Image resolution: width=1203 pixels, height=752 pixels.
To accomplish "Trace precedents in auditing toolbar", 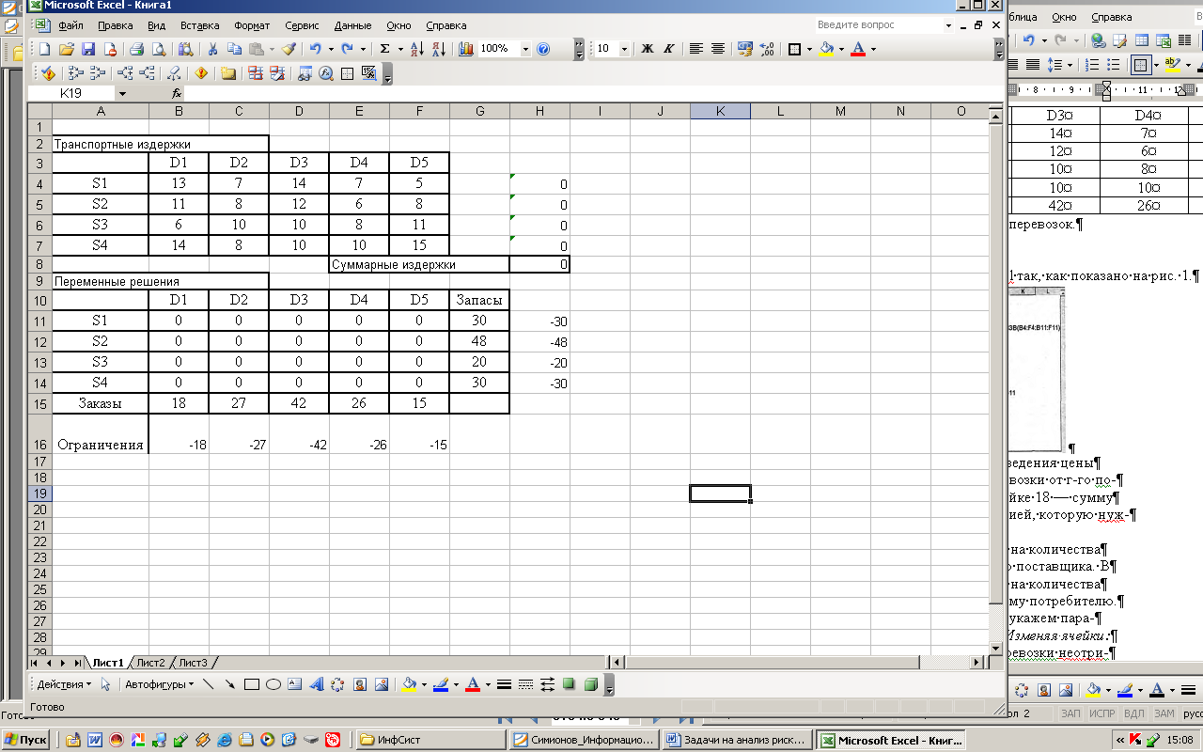I will 76,73.
